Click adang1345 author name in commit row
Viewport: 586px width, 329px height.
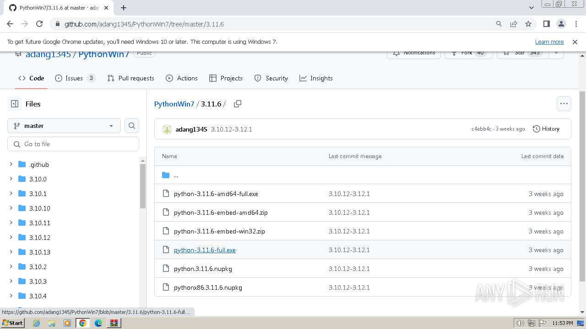[x=191, y=129]
